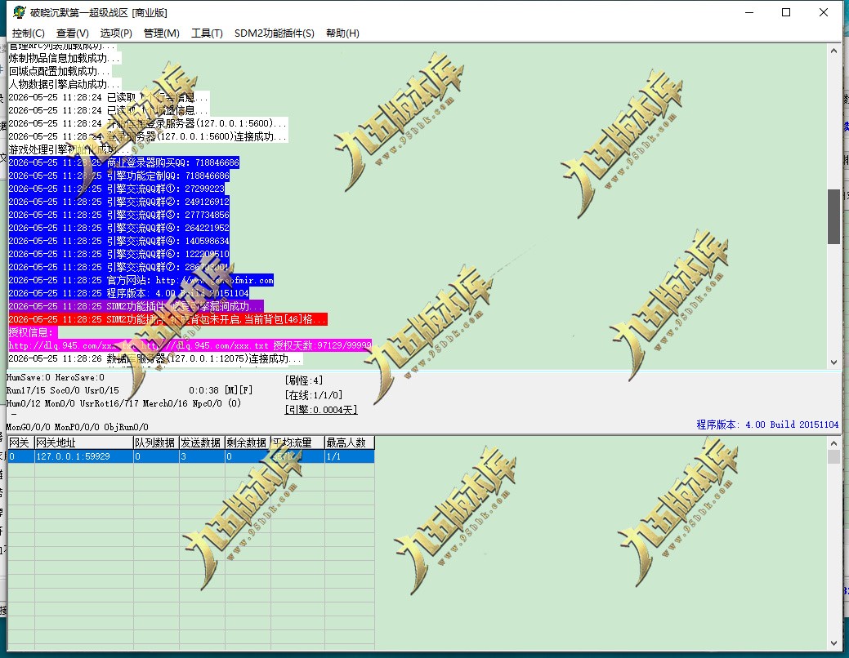849x658 pixels.
Task: Open the 管理(M) menu
Action: coord(161,33)
